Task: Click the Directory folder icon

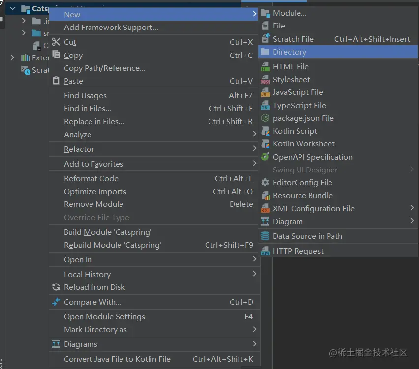Action: 265,52
